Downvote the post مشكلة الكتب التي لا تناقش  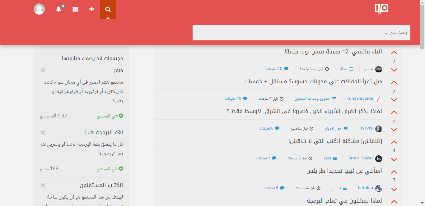[x=394, y=160]
